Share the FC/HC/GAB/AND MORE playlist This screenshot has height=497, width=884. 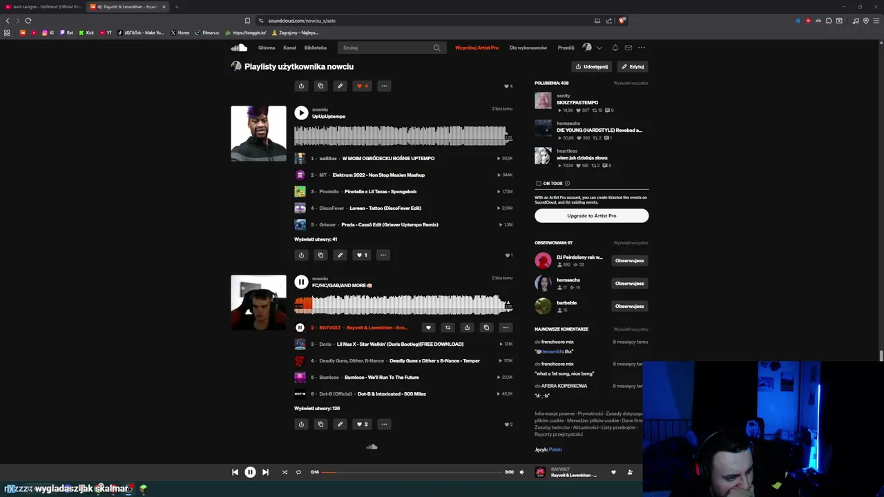click(x=301, y=424)
